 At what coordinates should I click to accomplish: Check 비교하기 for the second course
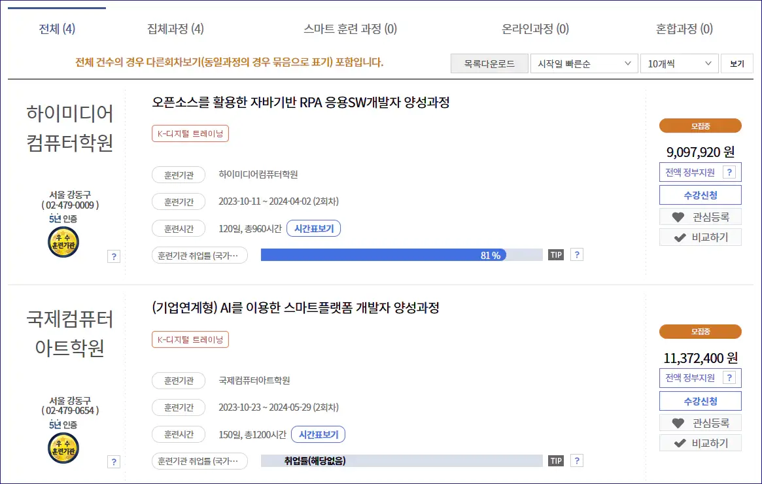(700, 442)
